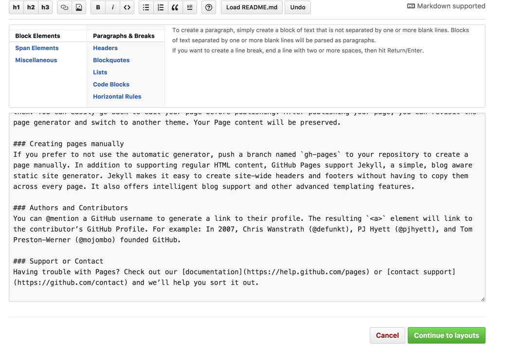The width and height of the screenshot is (526, 351).
Task: Apply heading level 1 with h1
Action: point(17,7)
